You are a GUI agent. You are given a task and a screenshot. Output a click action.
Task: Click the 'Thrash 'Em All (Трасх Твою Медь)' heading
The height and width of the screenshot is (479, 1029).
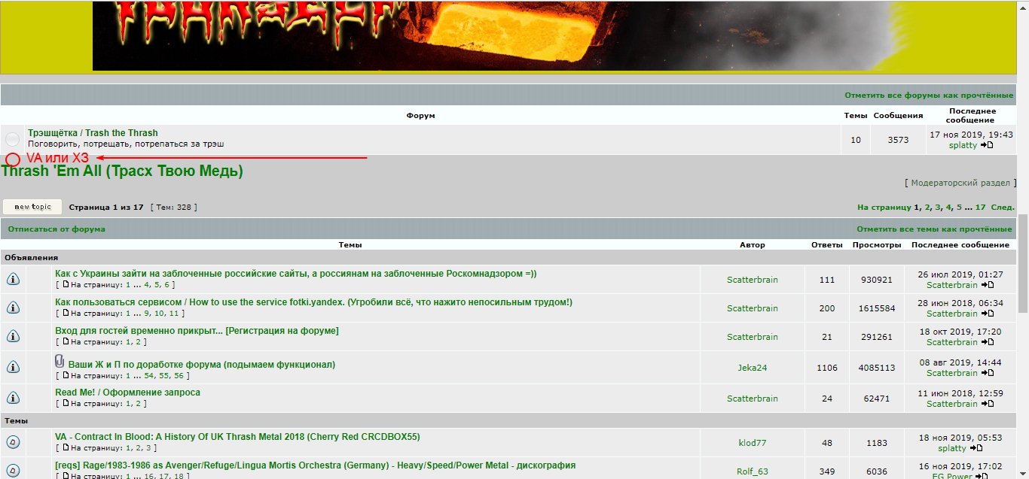[x=122, y=171]
